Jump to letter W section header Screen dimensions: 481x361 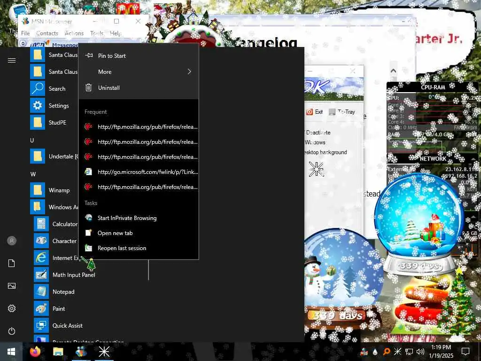pos(33,174)
